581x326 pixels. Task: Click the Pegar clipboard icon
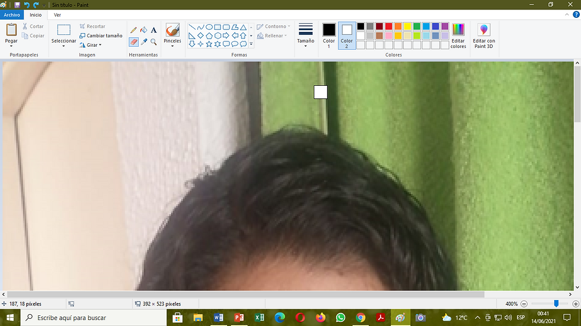click(x=11, y=30)
